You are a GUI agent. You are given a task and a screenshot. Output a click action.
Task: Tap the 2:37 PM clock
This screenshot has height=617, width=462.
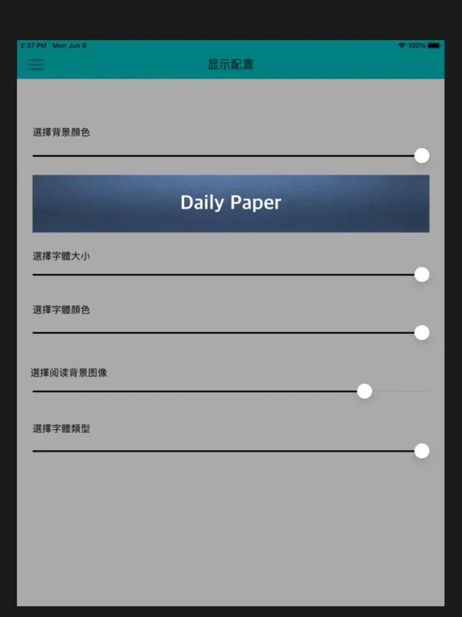[34, 45]
